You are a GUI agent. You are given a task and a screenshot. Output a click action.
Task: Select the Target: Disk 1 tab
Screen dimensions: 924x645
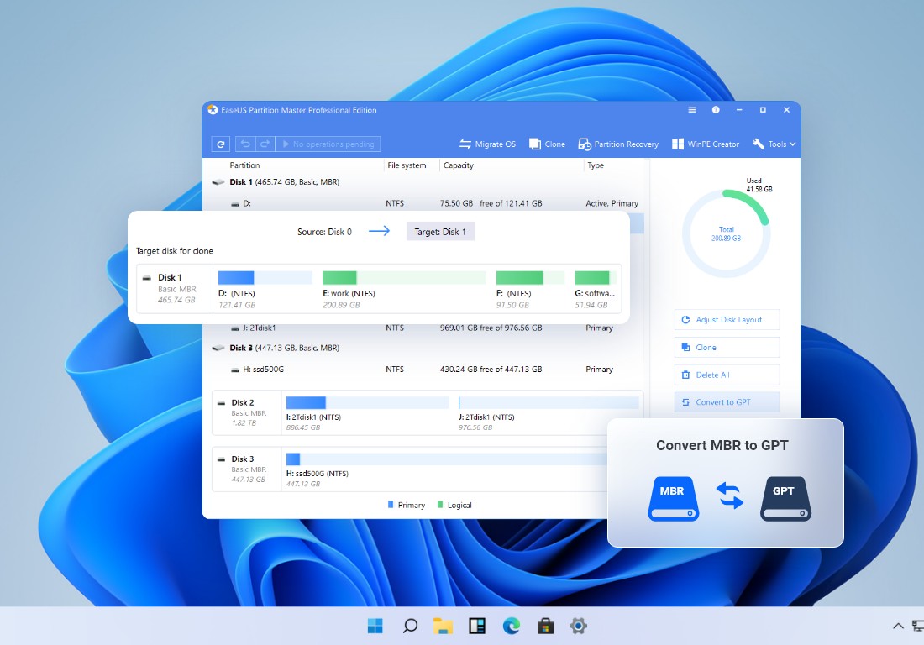point(440,232)
